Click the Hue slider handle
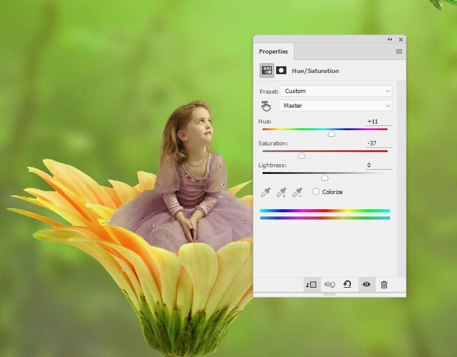Image resolution: width=457 pixels, height=357 pixels. 331,134
